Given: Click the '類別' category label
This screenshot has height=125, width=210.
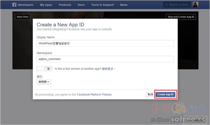Looking at the screenshot, I should (x=40, y=77).
